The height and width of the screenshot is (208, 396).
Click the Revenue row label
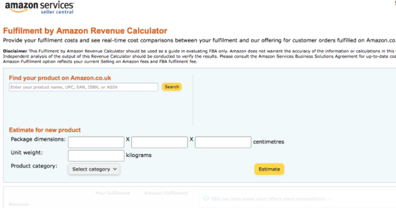coord(19,204)
